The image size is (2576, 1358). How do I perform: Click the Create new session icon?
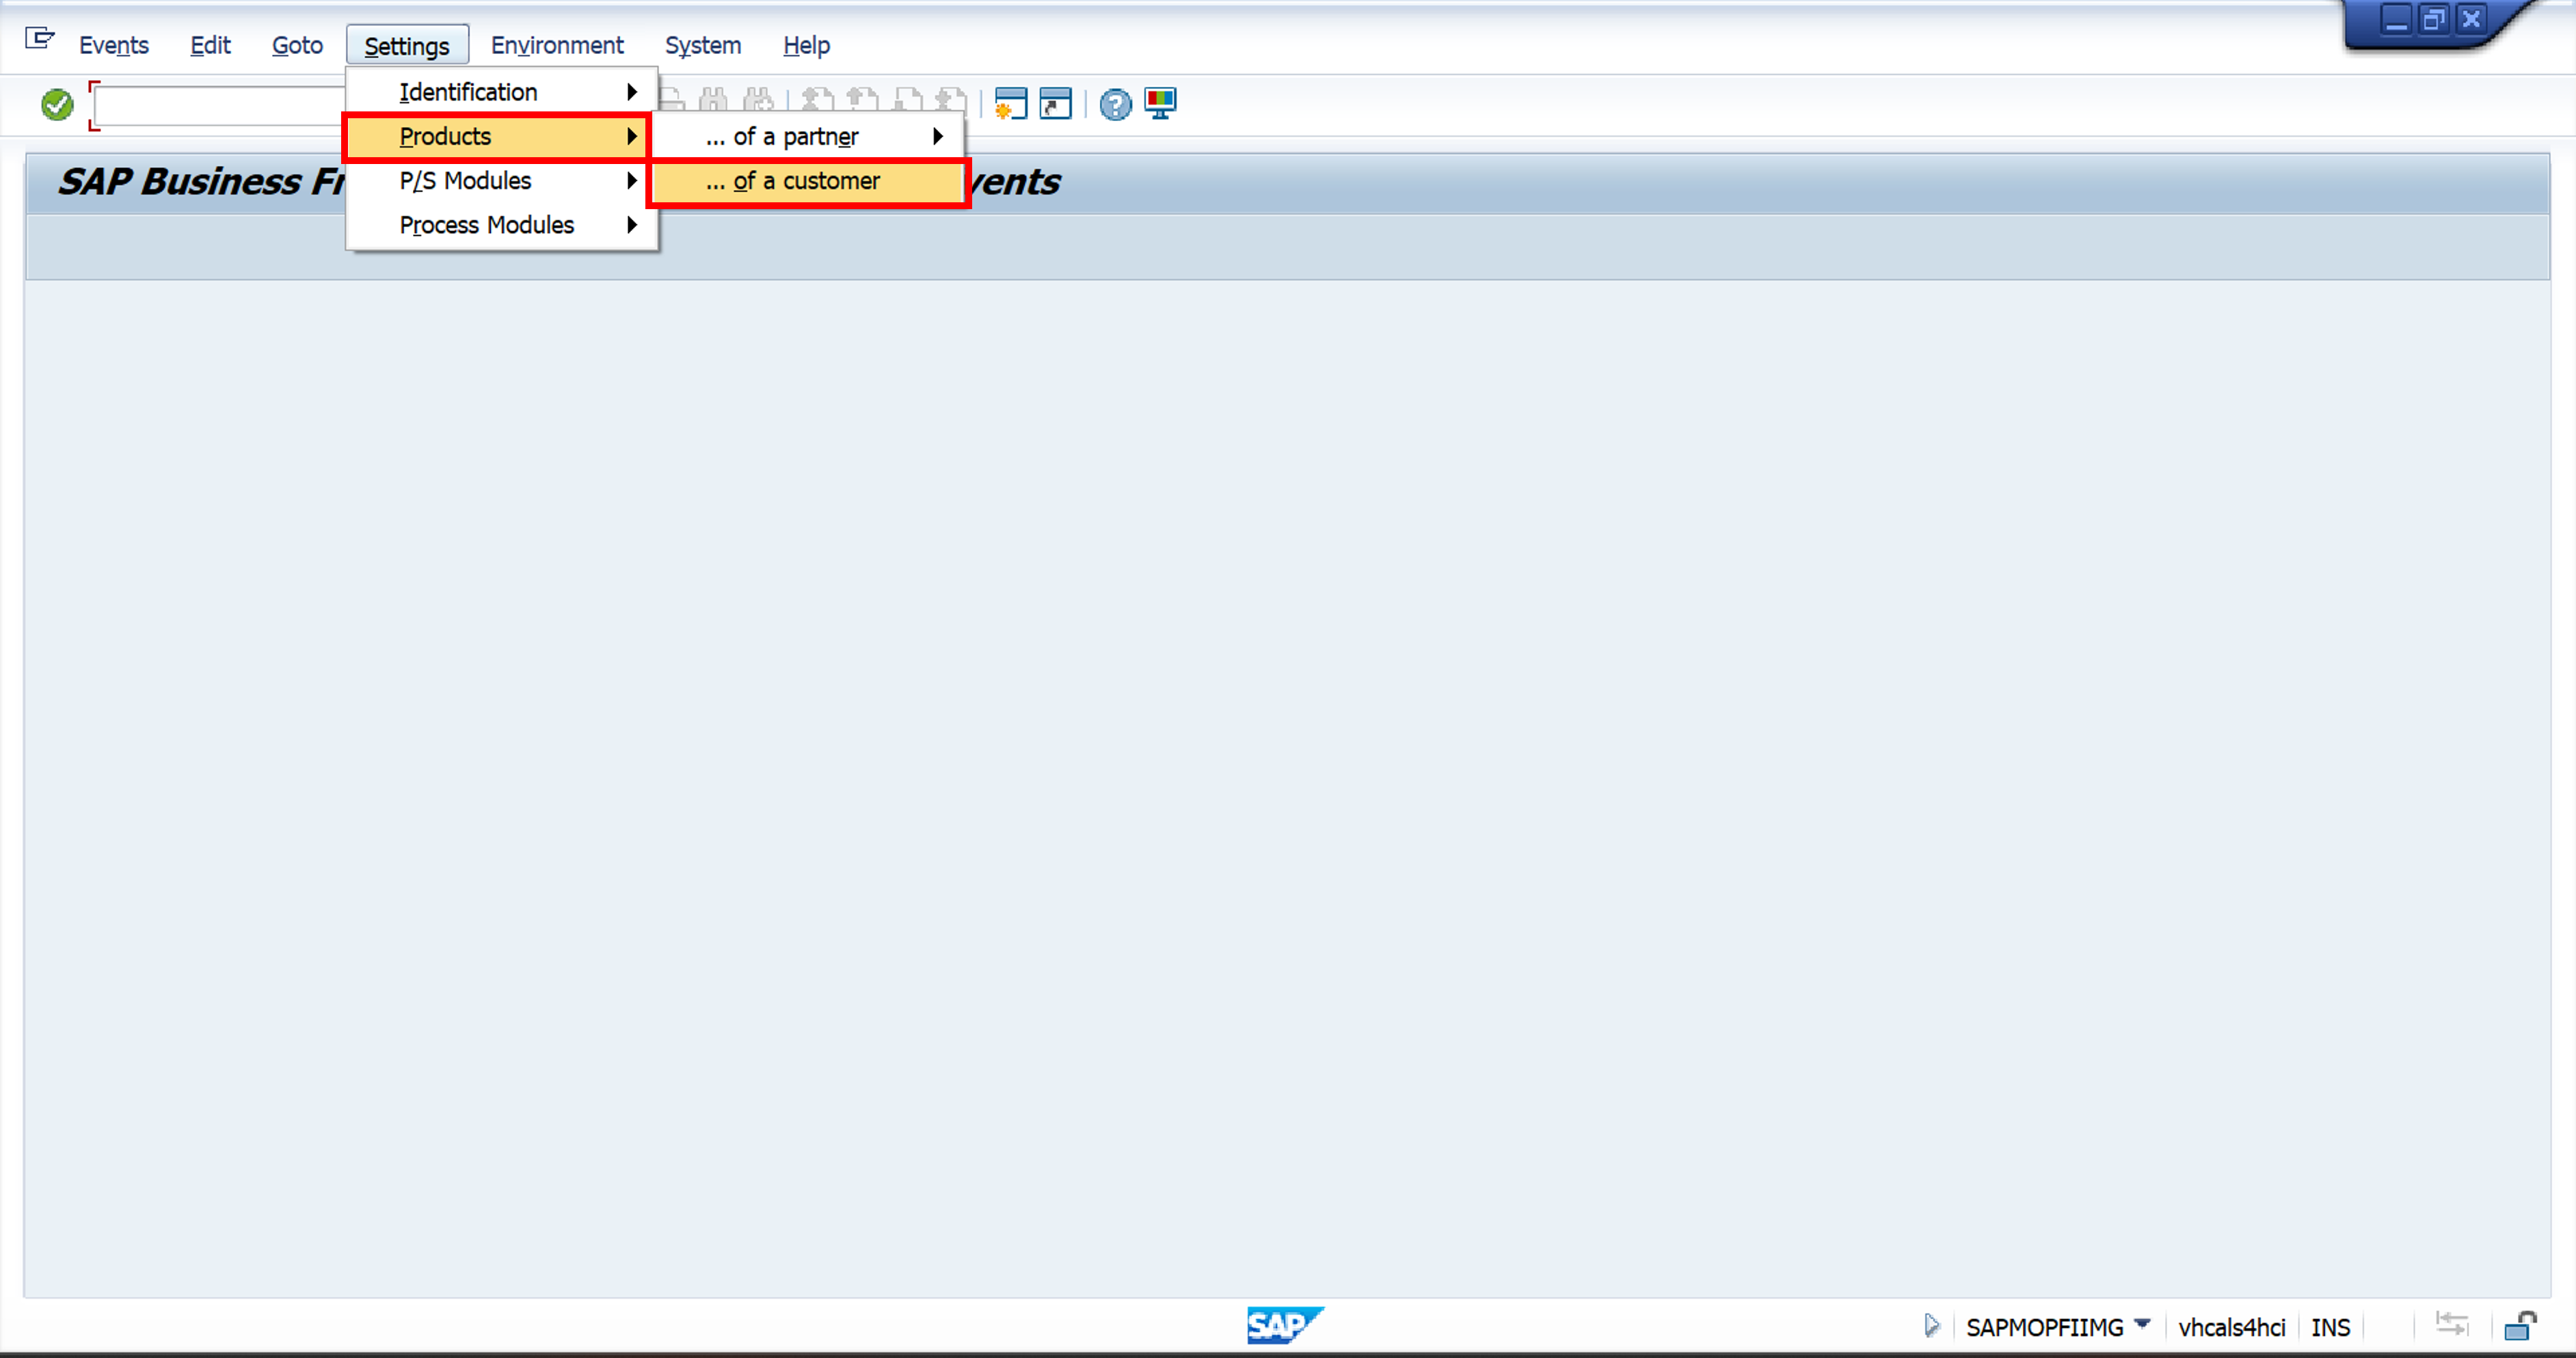pyautogui.click(x=1010, y=103)
